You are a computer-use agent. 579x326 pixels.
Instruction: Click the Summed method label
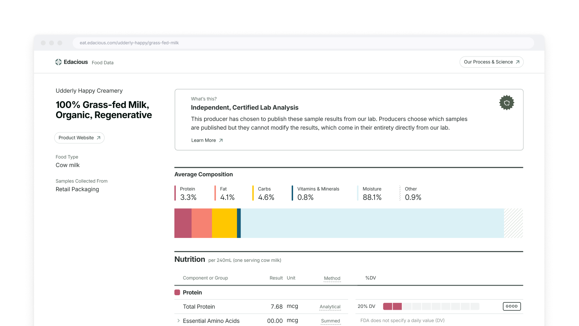pyautogui.click(x=331, y=321)
